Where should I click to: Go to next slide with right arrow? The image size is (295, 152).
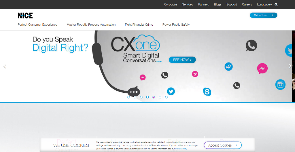[290, 66]
